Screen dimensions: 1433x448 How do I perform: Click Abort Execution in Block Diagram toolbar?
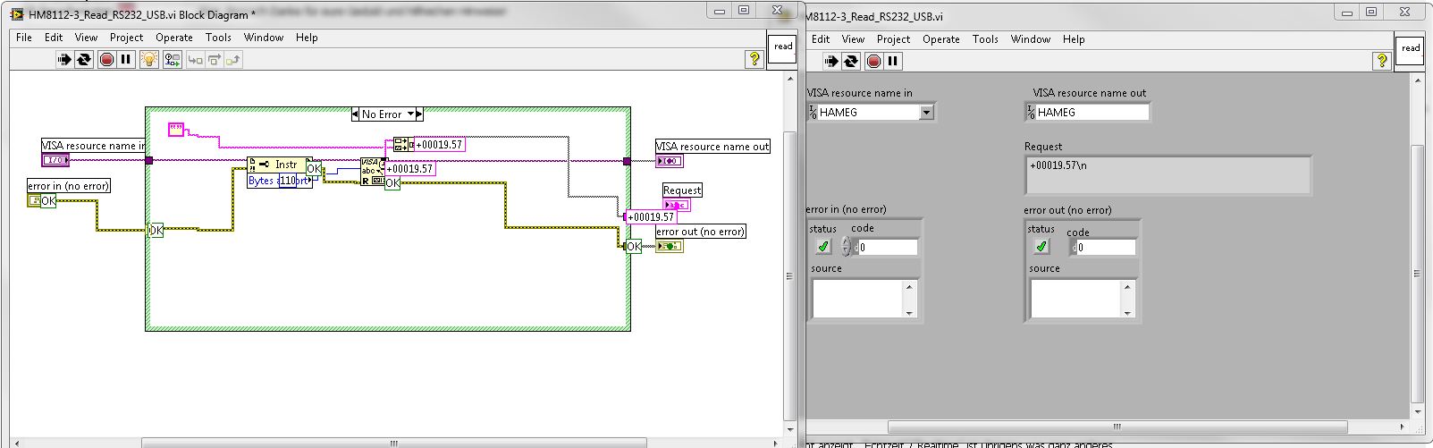click(x=106, y=60)
